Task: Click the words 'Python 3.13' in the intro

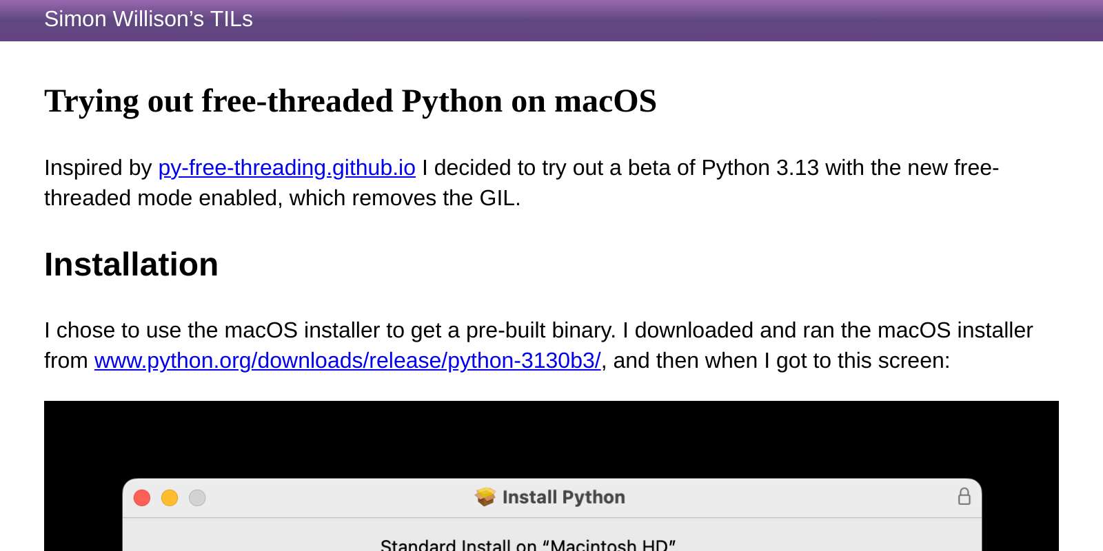Action: click(760, 168)
